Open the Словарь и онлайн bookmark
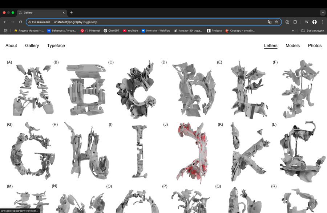This screenshot has height=213, width=327. point(240,31)
